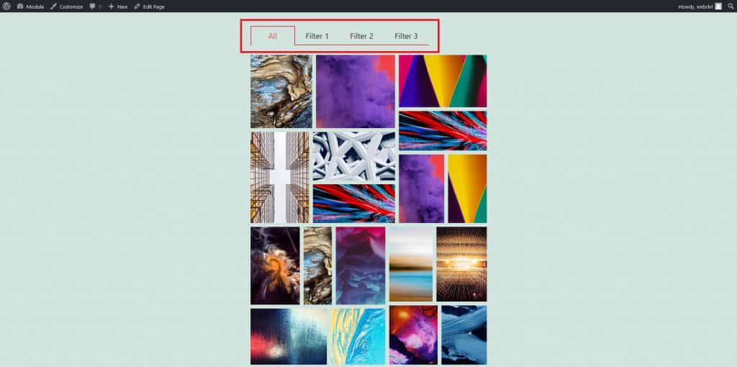Click the plus New icon
Viewport: 737px width, 367px height.
click(112, 6)
